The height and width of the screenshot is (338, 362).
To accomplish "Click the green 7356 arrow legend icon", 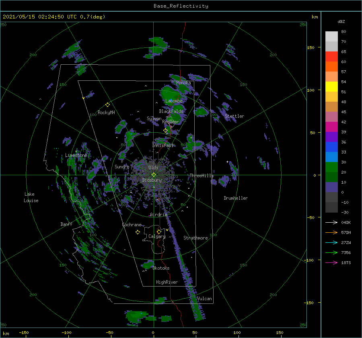I will coord(331,253).
